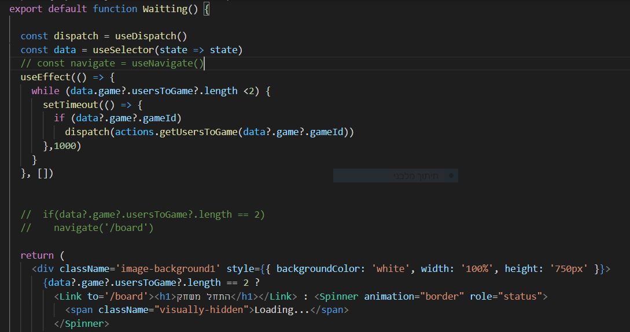
Task: Click the "backgroundColor" style property
Action: (318, 269)
